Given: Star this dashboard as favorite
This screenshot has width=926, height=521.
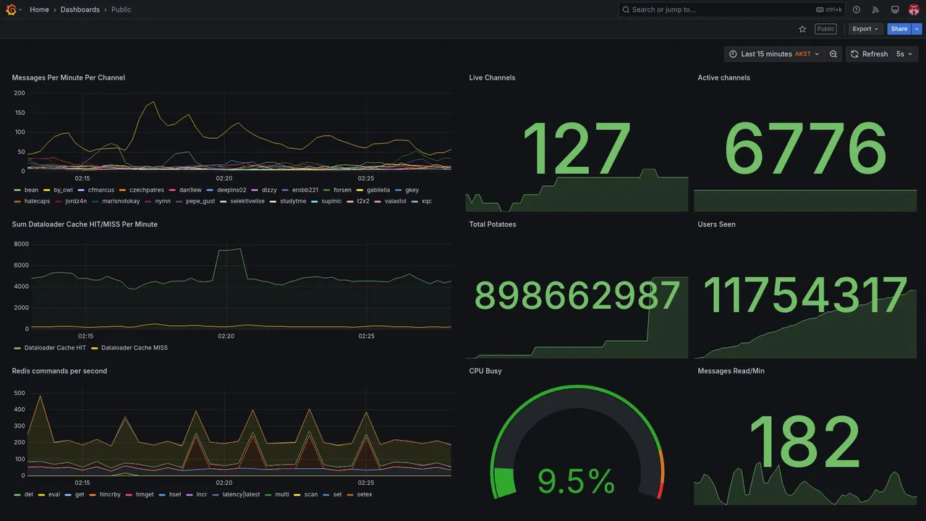Looking at the screenshot, I should coord(802,29).
